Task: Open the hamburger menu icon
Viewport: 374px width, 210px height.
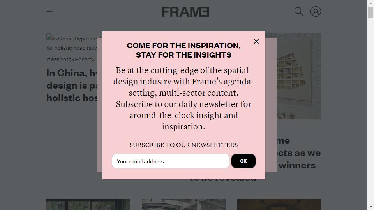Action: tap(49, 11)
